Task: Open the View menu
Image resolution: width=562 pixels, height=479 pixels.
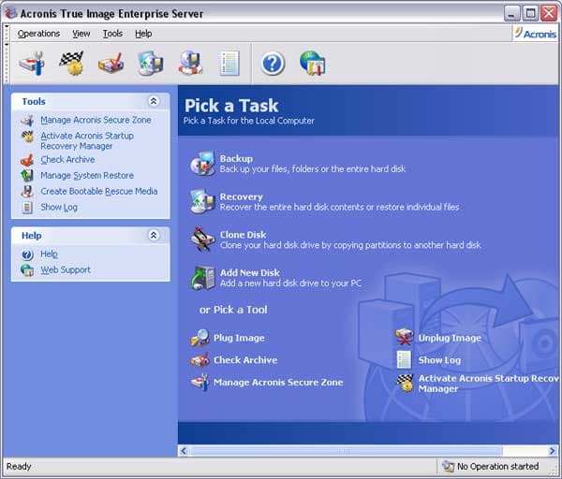Action: click(x=81, y=34)
